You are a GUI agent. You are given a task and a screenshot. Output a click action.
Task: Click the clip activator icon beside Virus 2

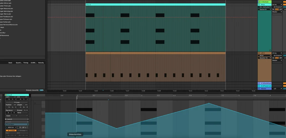[x=6, y=95]
